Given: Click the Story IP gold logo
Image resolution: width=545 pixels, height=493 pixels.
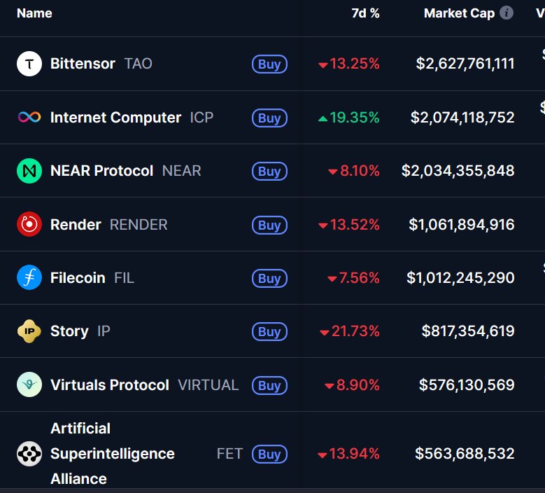Looking at the screenshot, I should click(29, 331).
